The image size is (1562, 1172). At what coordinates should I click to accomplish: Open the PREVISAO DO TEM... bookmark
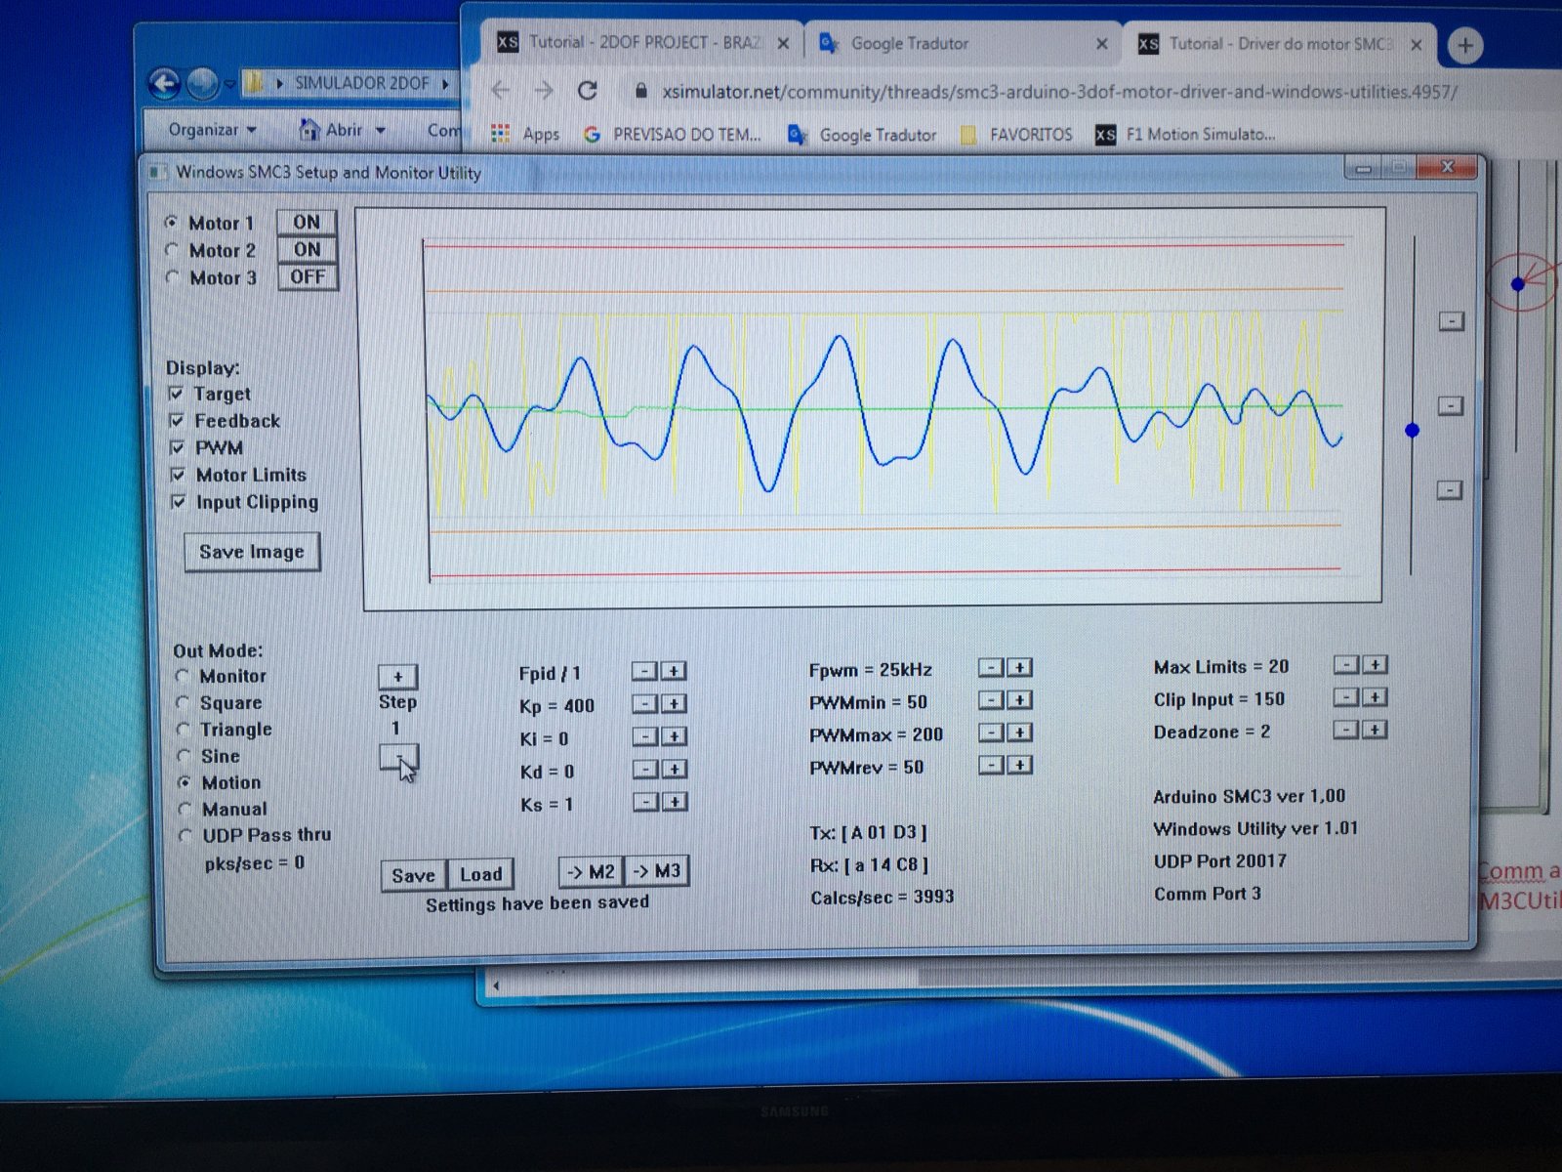coord(673,135)
